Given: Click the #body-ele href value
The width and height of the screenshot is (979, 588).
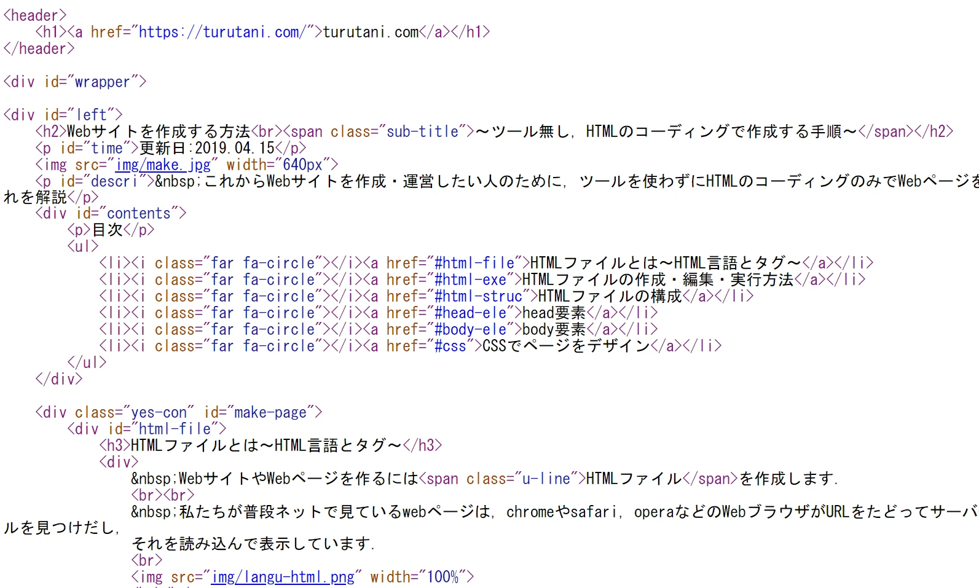Looking at the screenshot, I should (470, 330).
